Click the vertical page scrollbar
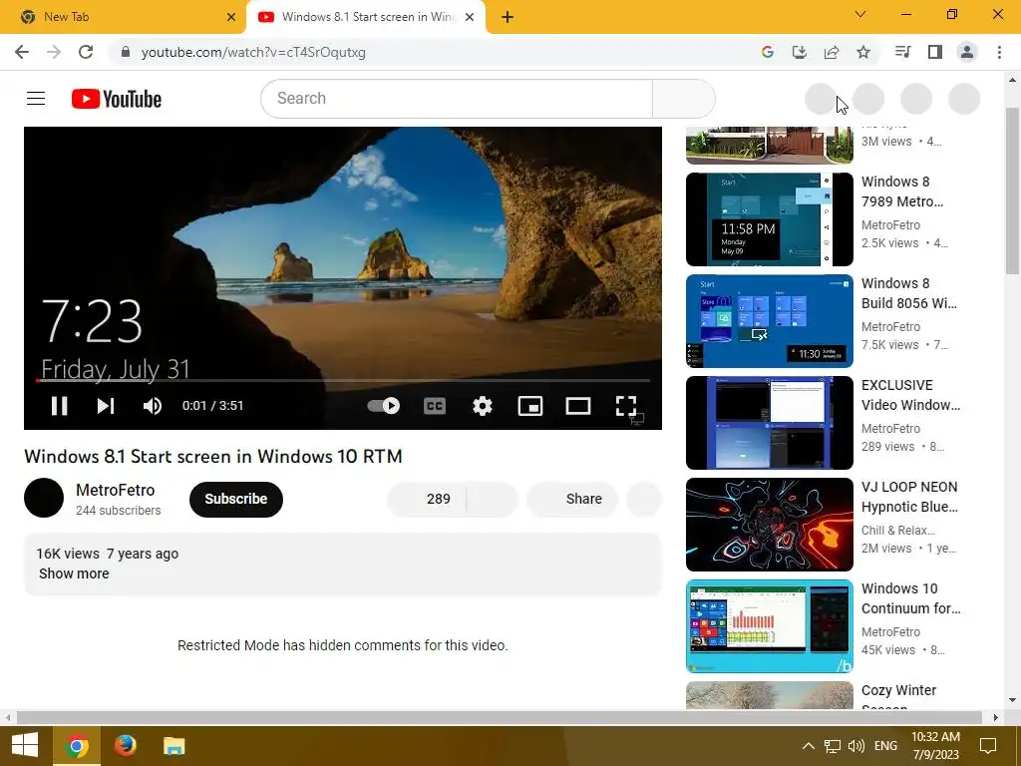 [1013, 191]
